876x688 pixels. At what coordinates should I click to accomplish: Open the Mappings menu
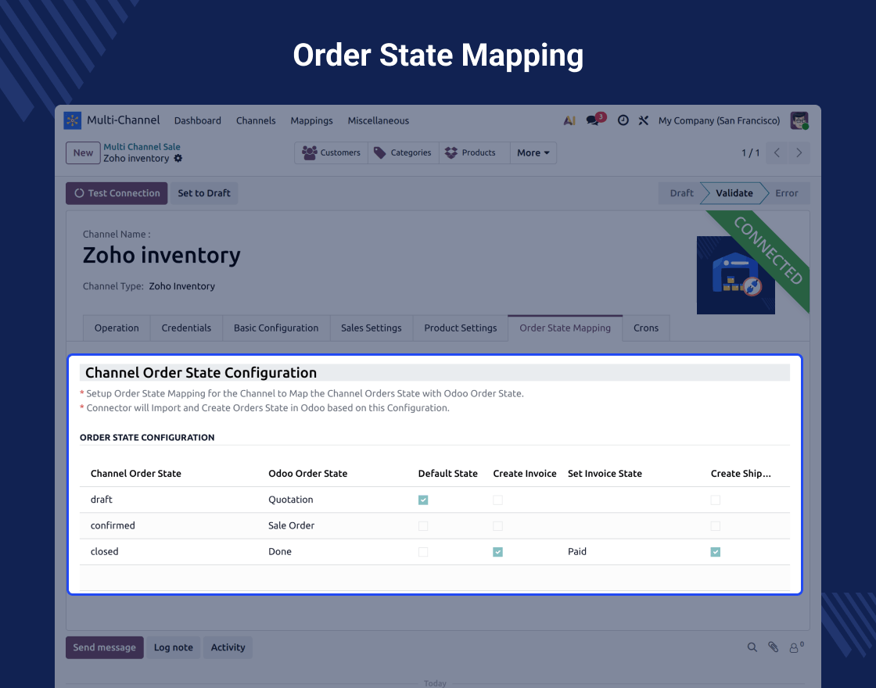click(x=312, y=120)
